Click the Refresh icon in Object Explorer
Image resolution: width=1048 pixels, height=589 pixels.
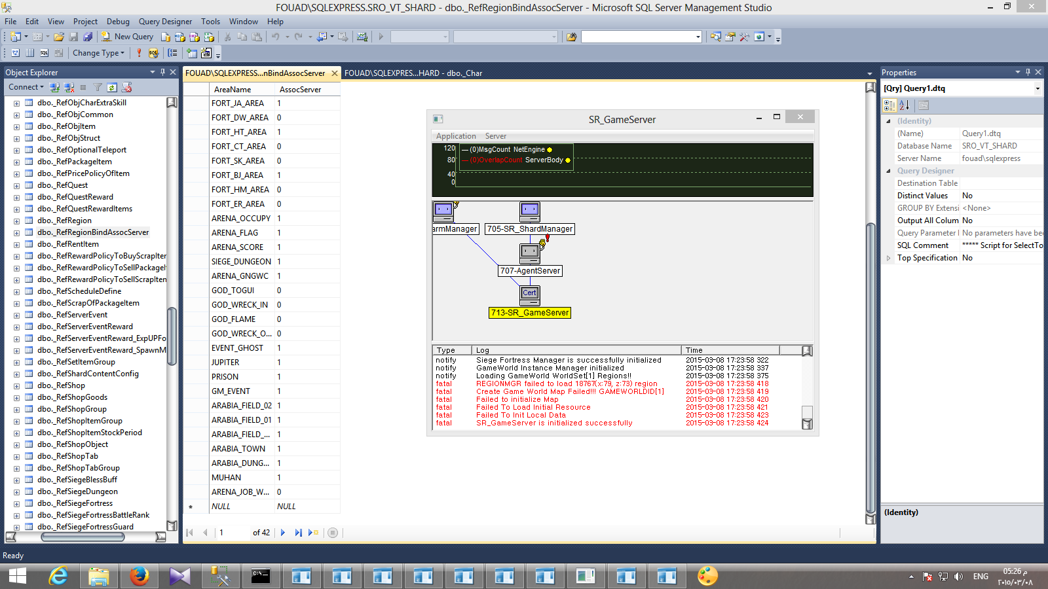(x=112, y=87)
